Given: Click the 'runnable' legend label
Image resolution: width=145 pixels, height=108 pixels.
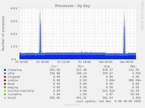Looking at the screenshot, I should 15,94.
